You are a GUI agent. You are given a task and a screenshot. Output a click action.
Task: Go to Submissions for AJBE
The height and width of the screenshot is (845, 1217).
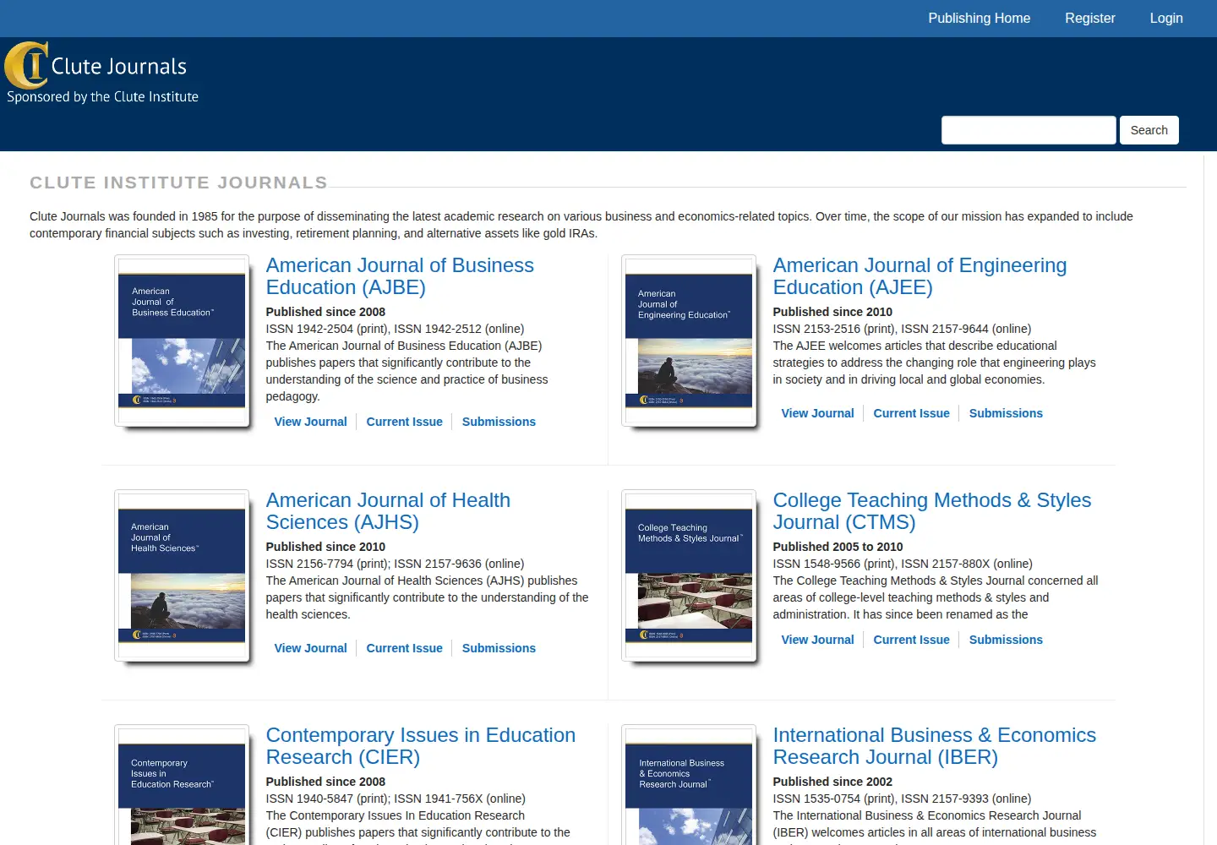pos(499,422)
